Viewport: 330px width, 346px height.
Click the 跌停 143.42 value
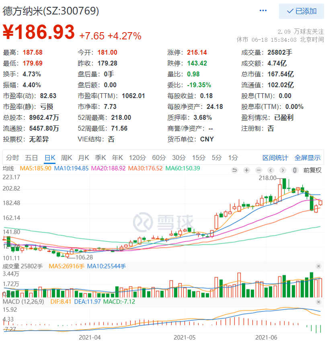(197, 63)
